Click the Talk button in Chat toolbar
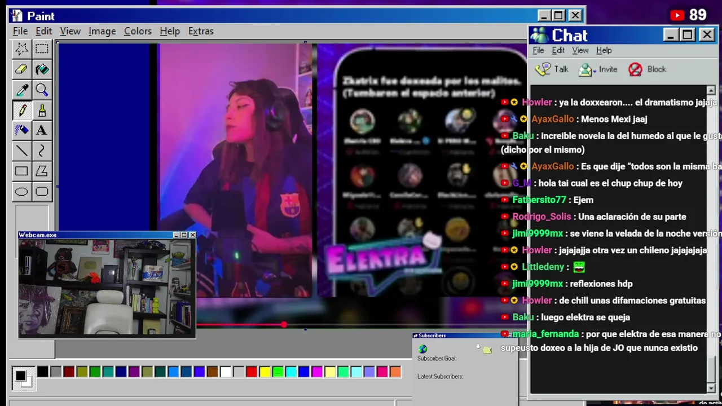The image size is (722, 406). click(552, 69)
